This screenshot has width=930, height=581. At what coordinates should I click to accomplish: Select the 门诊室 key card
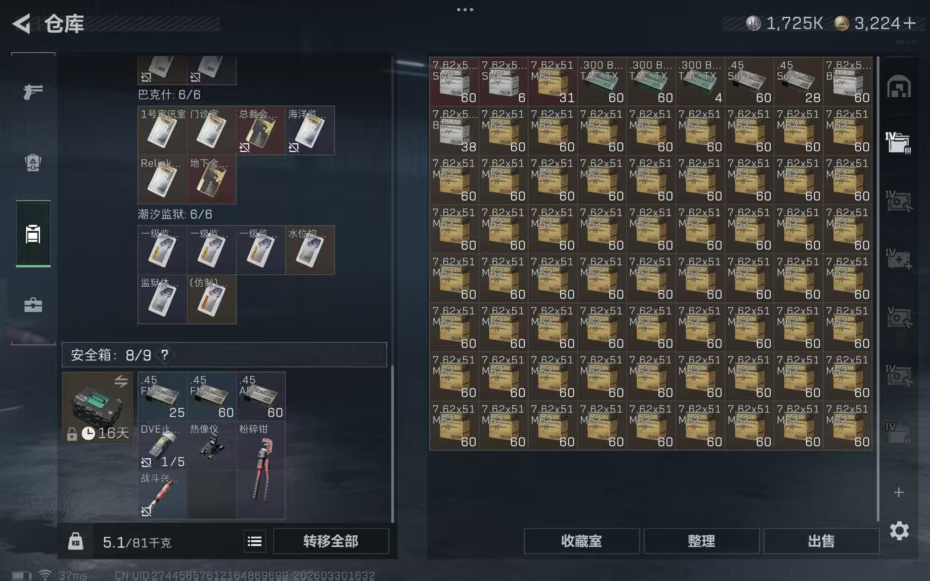coord(212,131)
